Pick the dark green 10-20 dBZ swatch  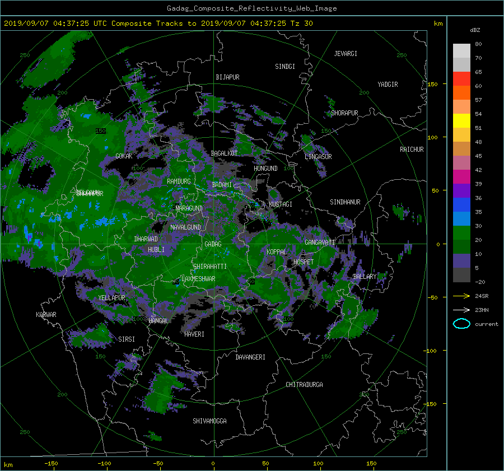pyautogui.click(x=461, y=247)
